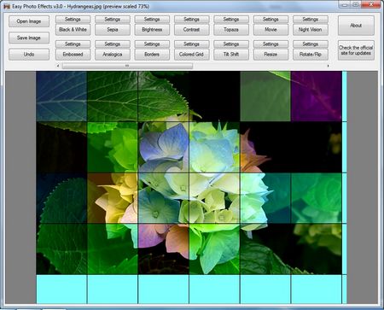Screen dimensions: 384x310
Task: Apply the Black & White effect
Action: click(x=73, y=30)
